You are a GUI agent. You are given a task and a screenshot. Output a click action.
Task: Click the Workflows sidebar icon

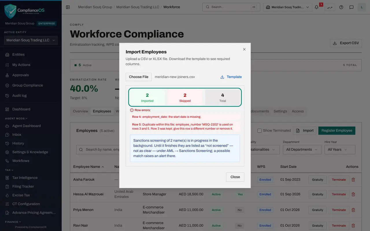point(7,161)
